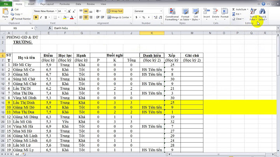The height and width of the screenshot is (157, 280).
Task: Apply percent style
Action: coord(144,17)
